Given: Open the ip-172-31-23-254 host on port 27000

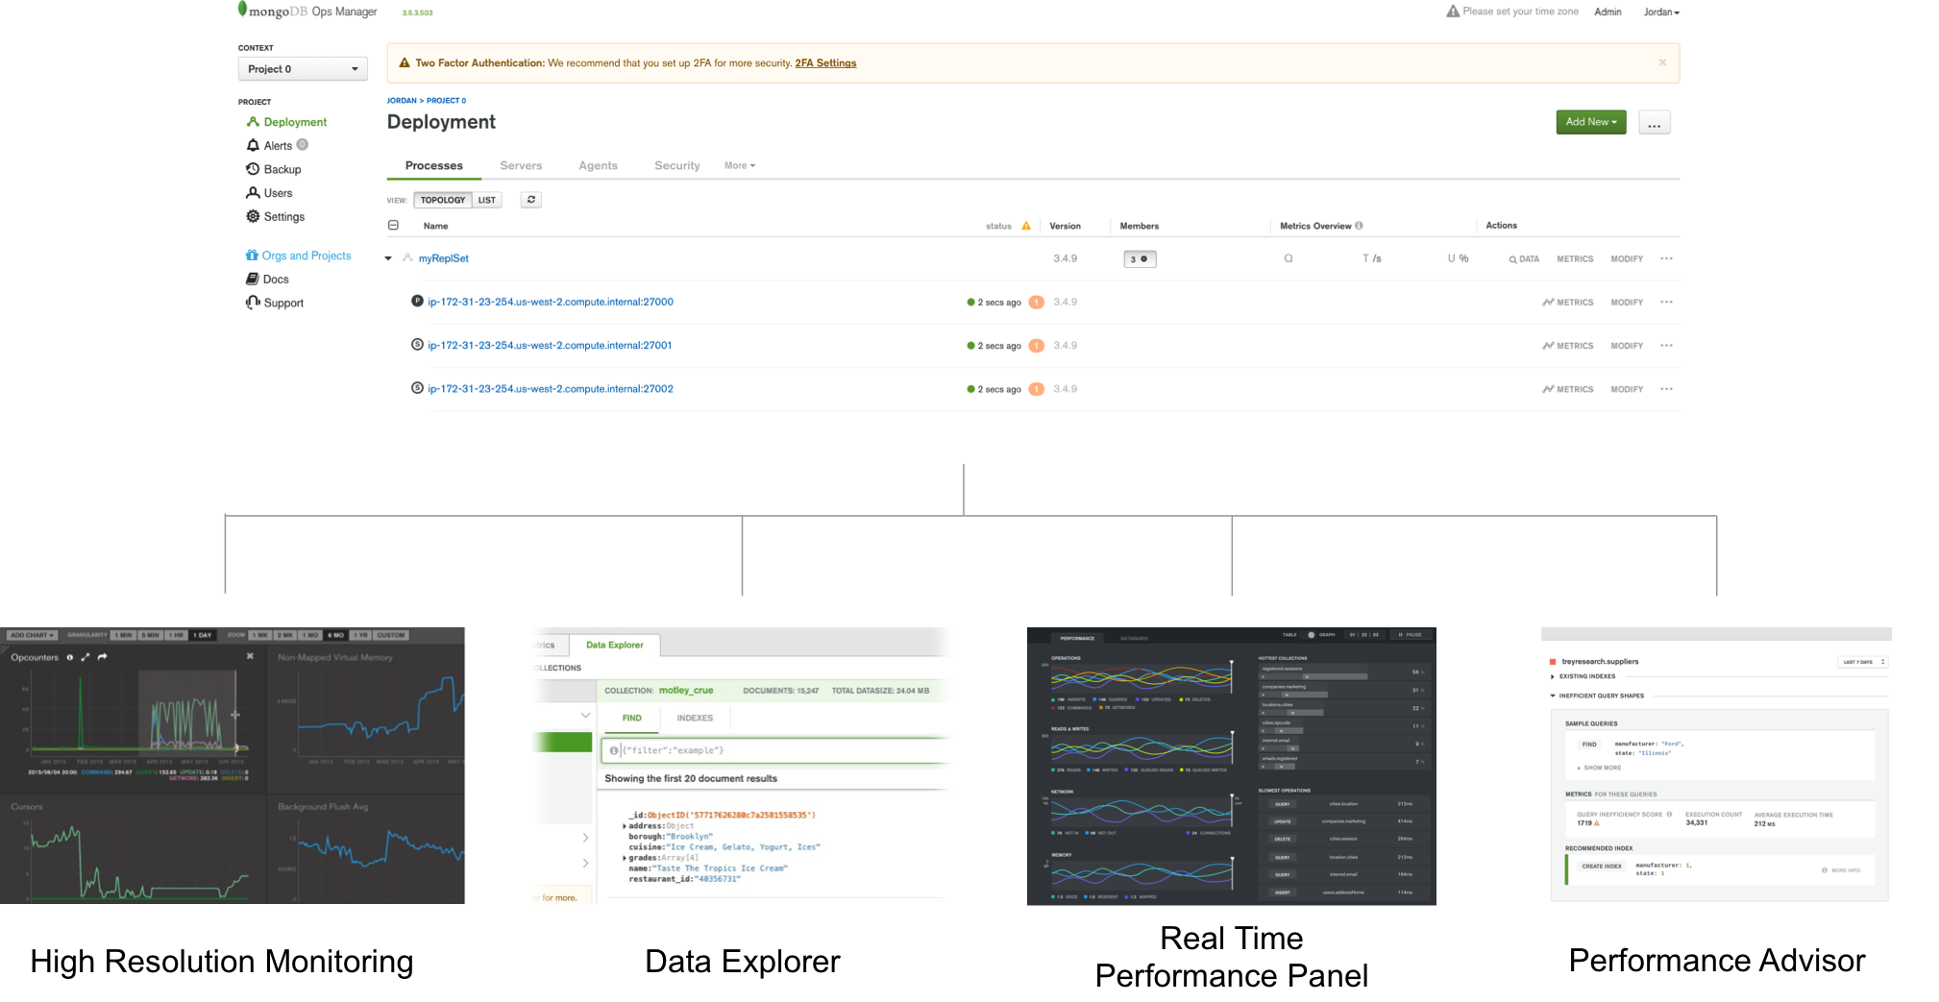Looking at the screenshot, I should 551,302.
